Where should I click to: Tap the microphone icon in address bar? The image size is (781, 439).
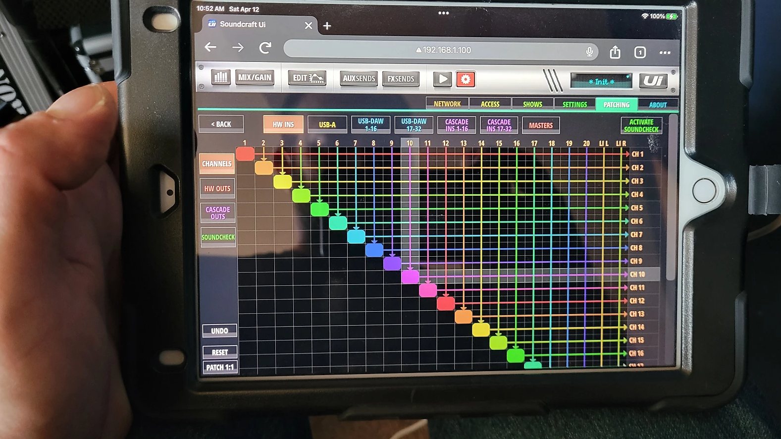[x=589, y=52]
